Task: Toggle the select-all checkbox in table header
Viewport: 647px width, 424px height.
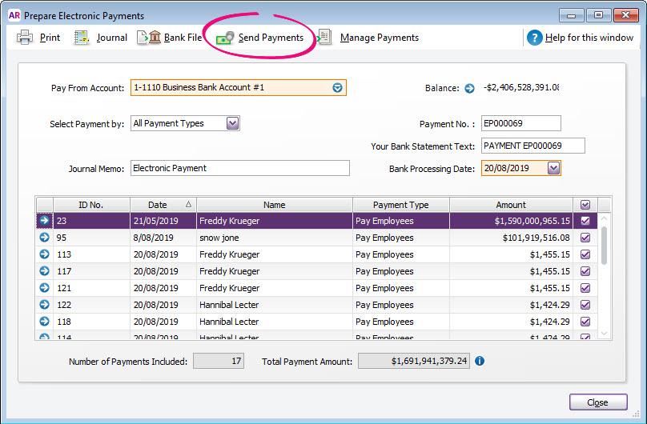Action: click(585, 205)
